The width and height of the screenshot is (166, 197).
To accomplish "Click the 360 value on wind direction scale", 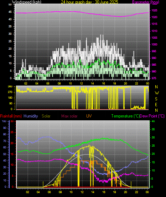I will click(10, 87).
